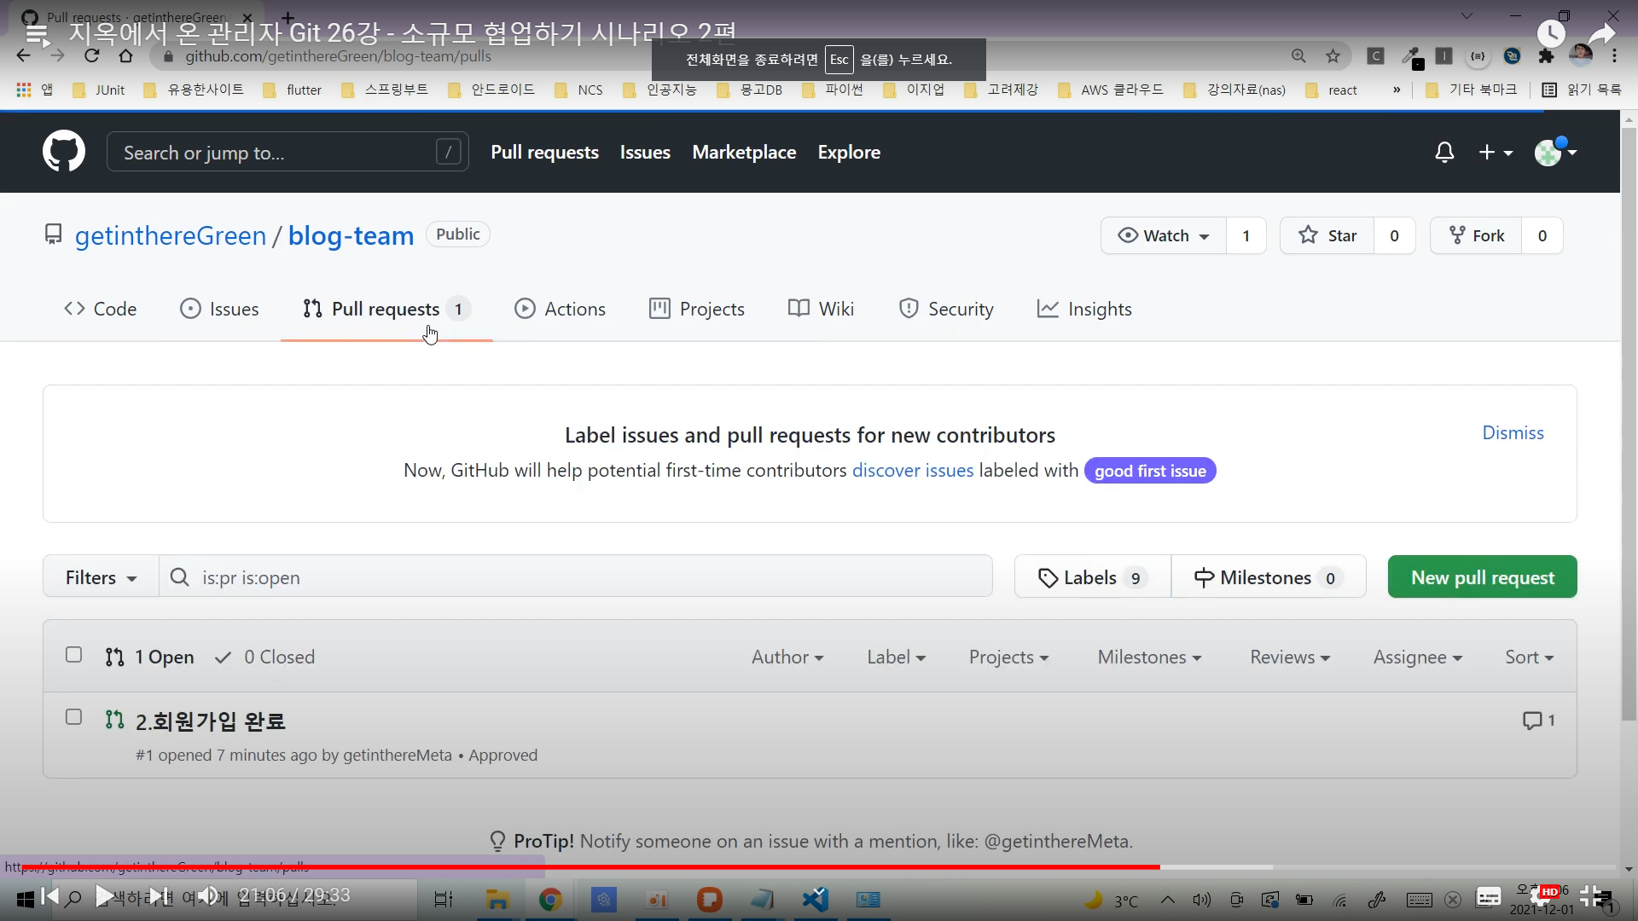Switch to the Security tab
1638x921 pixels.
(946, 309)
